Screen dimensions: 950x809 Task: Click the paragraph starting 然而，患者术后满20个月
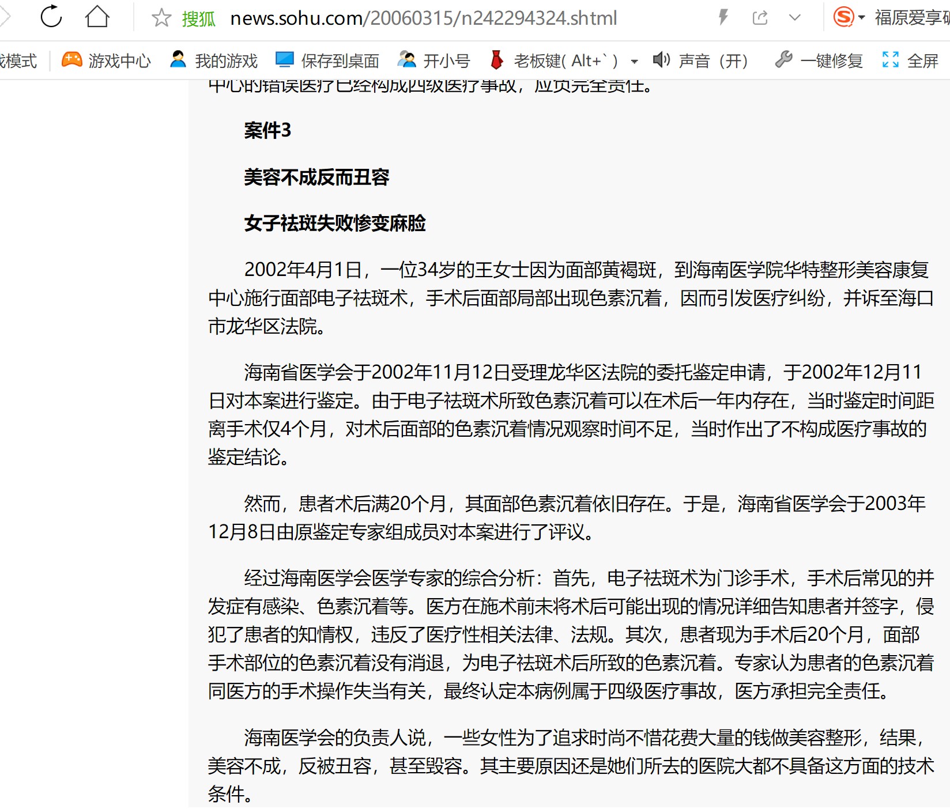tap(567, 517)
